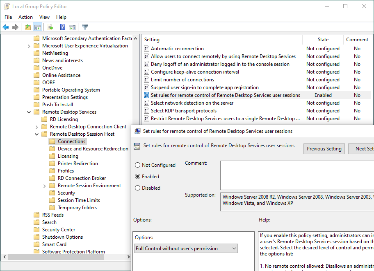Toggle the Show/Hide Console Tree icon
This screenshot has height=271, width=374.
(x=38, y=27)
